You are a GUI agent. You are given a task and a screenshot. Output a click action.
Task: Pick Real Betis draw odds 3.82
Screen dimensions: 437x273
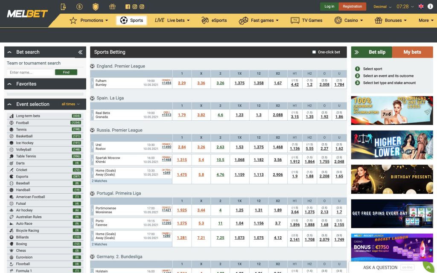[x=201, y=115]
